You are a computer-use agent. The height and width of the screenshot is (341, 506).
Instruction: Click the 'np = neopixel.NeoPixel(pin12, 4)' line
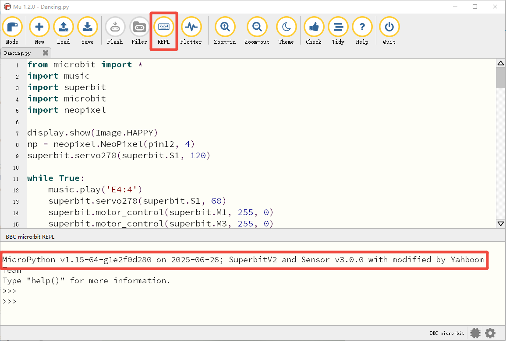click(111, 144)
